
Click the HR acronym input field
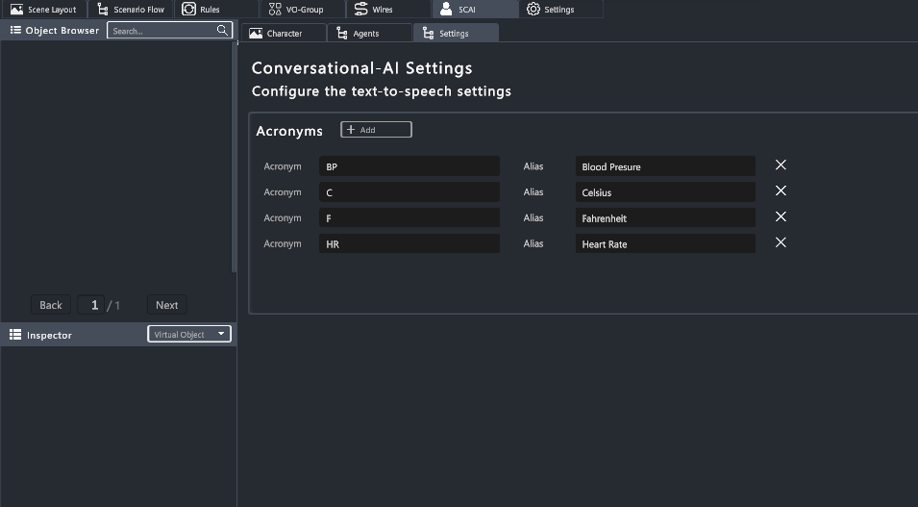coord(409,244)
